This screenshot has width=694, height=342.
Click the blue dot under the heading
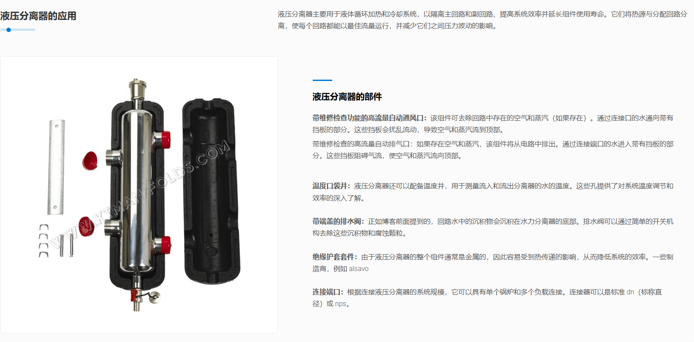[9, 30]
